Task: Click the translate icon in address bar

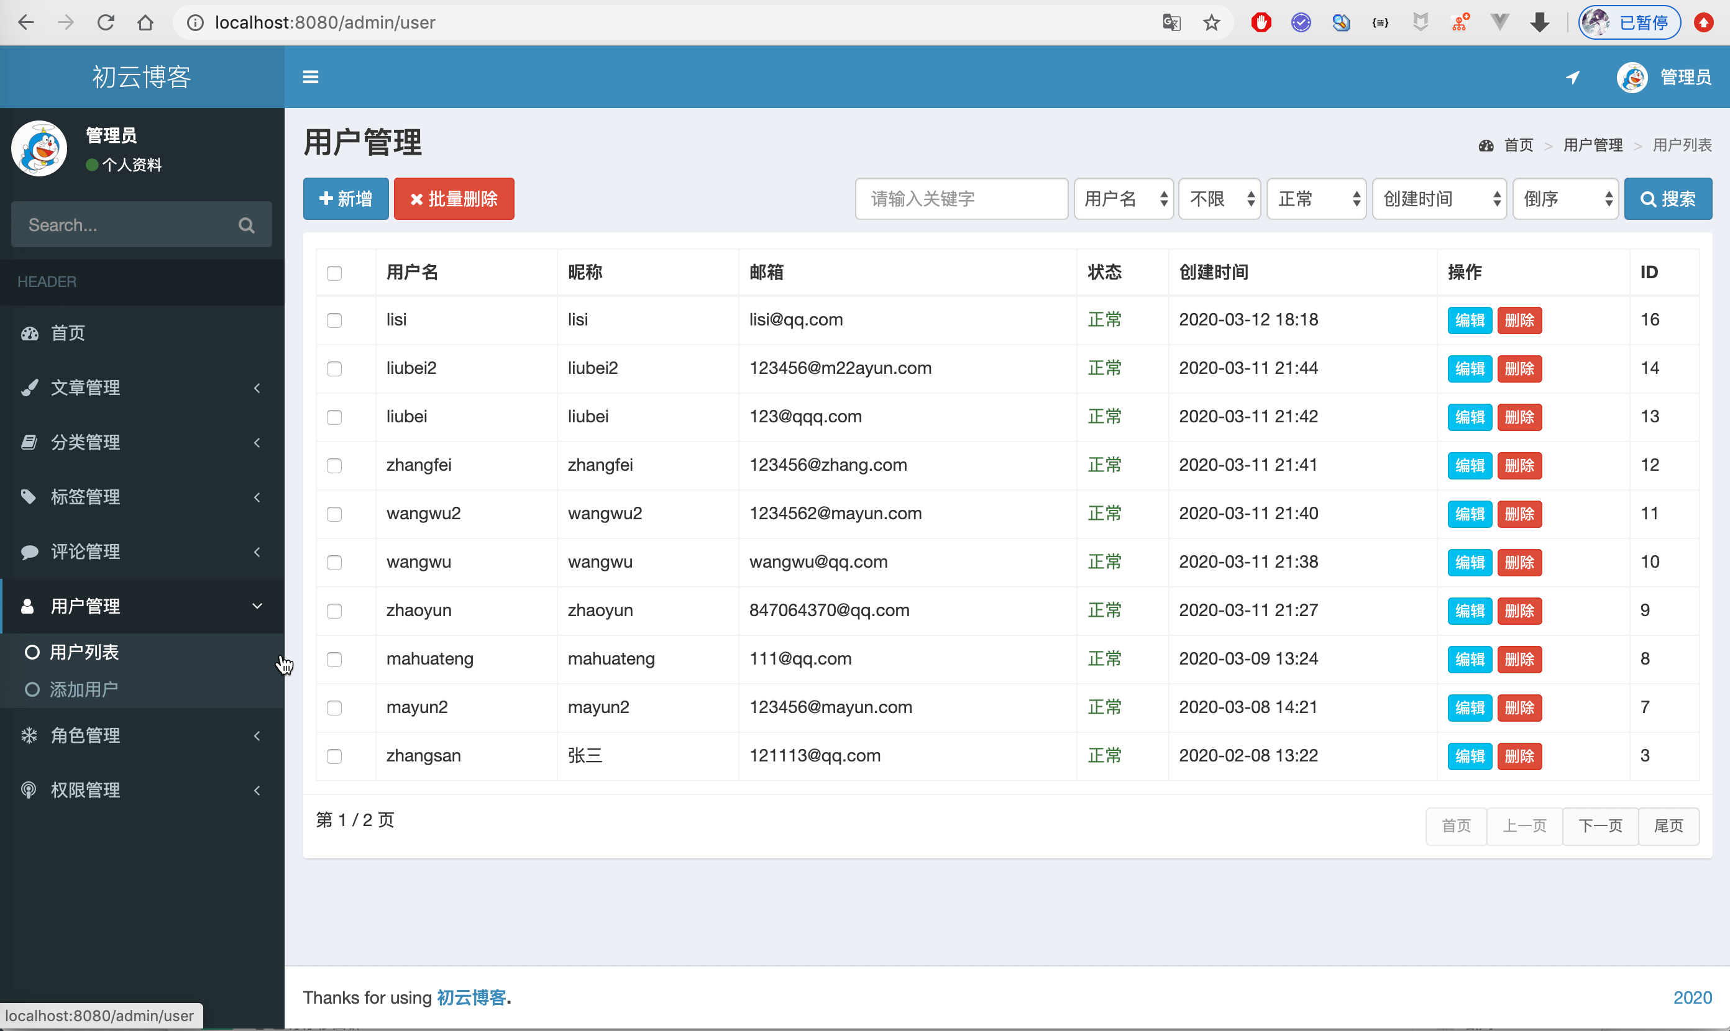Action: (x=1171, y=23)
